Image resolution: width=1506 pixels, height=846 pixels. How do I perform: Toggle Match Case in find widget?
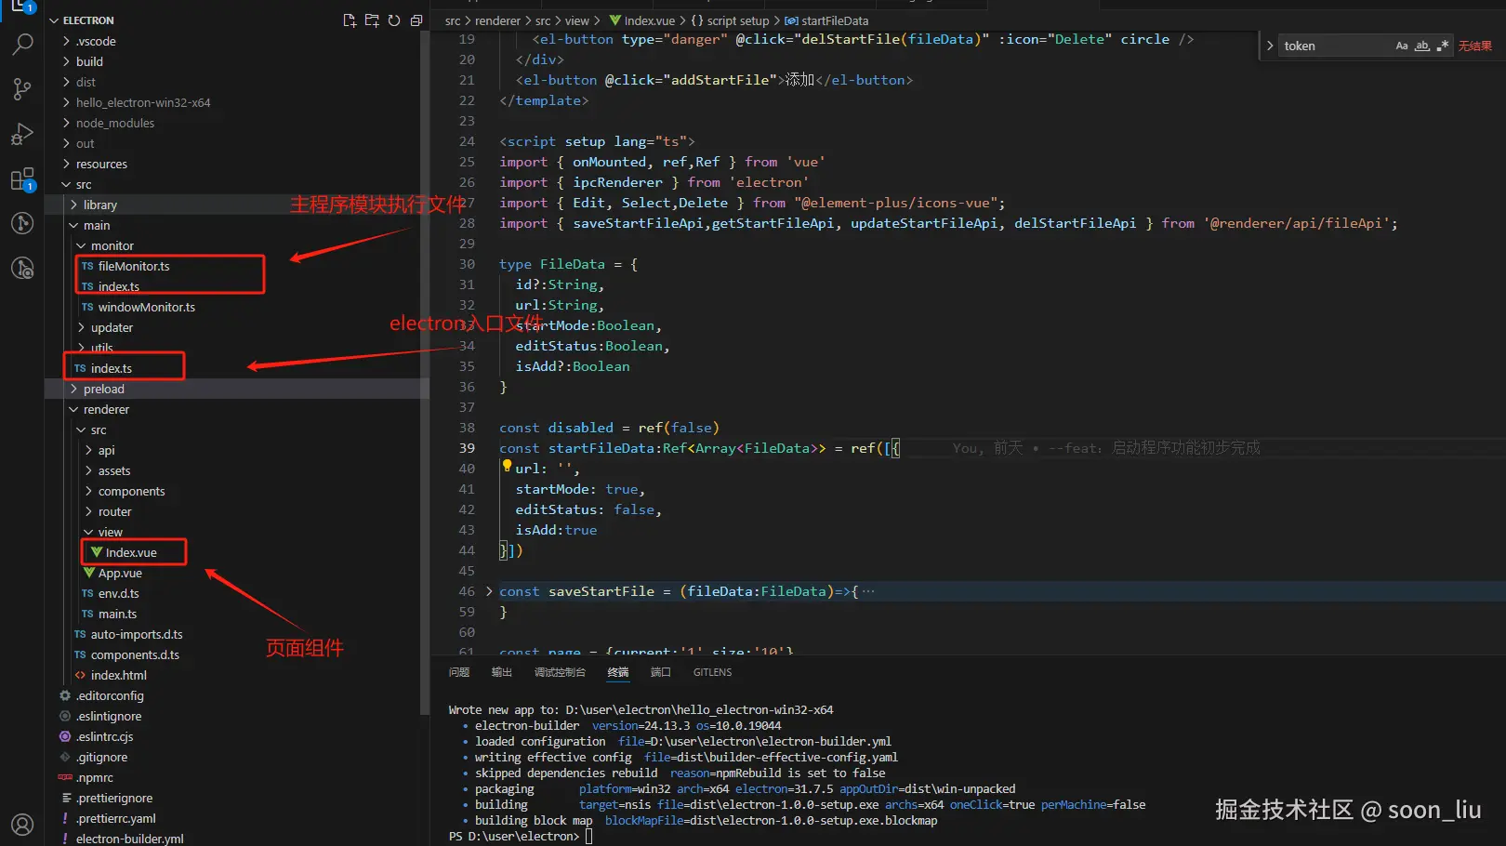1402,46
